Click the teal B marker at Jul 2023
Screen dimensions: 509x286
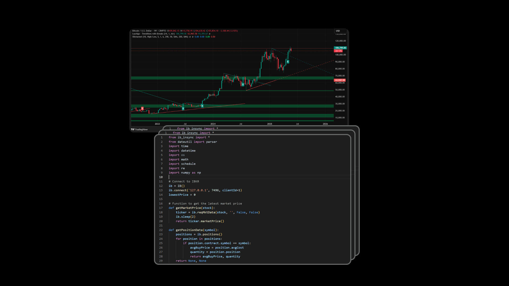point(183,108)
